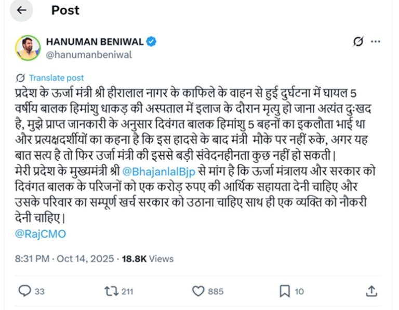Click the blue verified badge
This screenshot has height=310, width=399.
click(152, 42)
